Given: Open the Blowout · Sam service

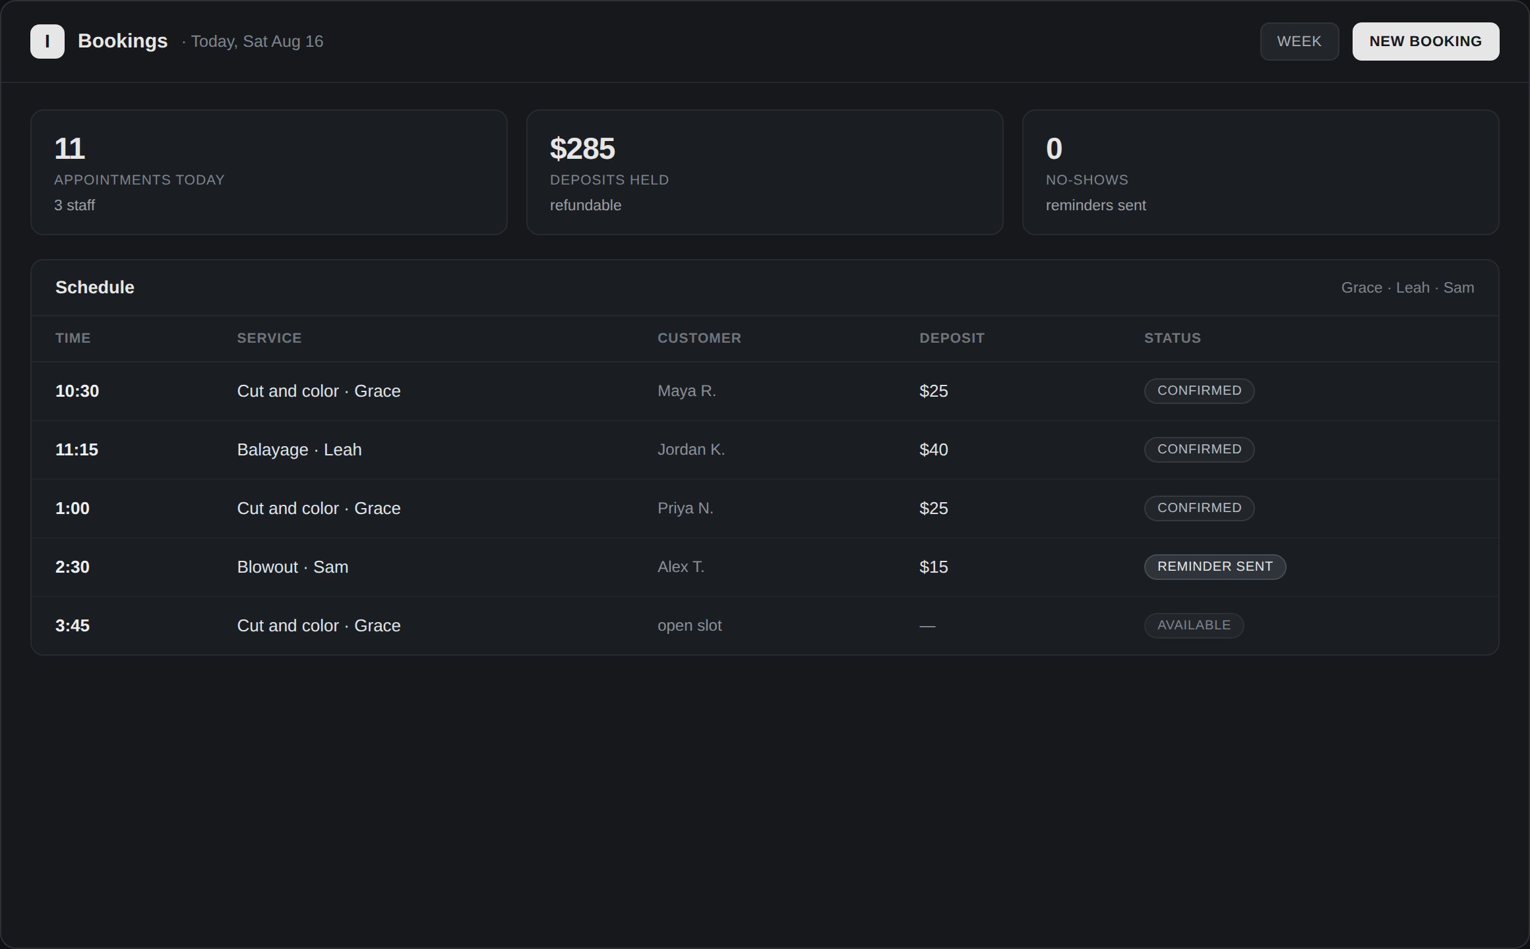Looking at the screenshot, I should [293, 567].
